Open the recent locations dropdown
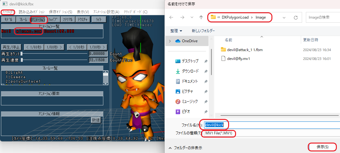Viewport: 340px width, 153px height. (x=192, y=18)
